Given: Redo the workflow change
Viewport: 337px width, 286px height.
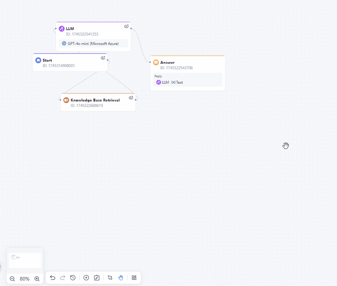Looking at the screenshot, I should click(63, 278).
